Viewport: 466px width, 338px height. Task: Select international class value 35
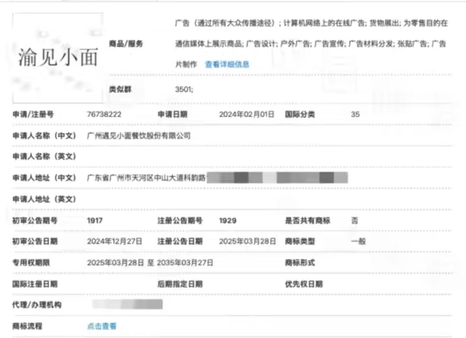(355, 114)
